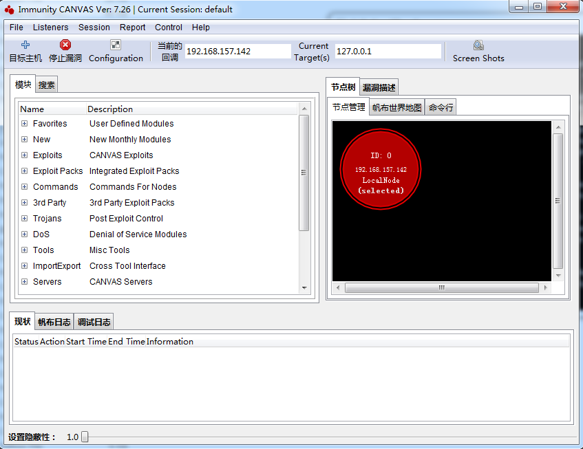Image resolution: width=583 pixels, height=449 pixels.
Task: Open the Control menu
Action: (x=169, y=28)
